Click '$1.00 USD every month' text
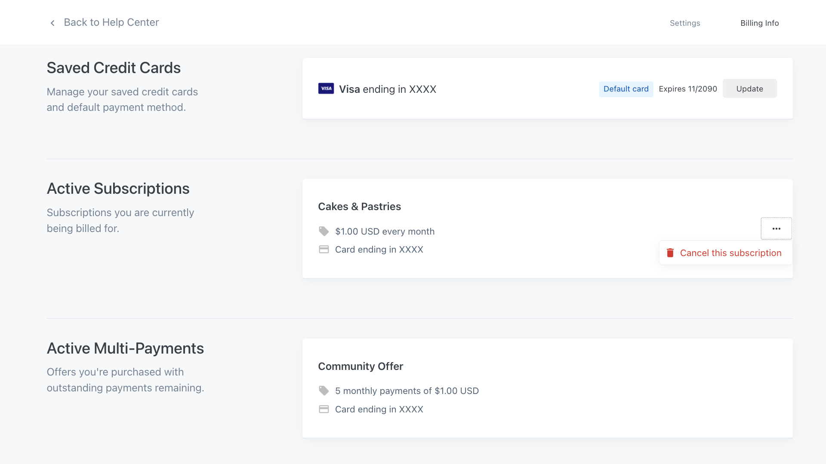826x464 pixels. [385, 232]
